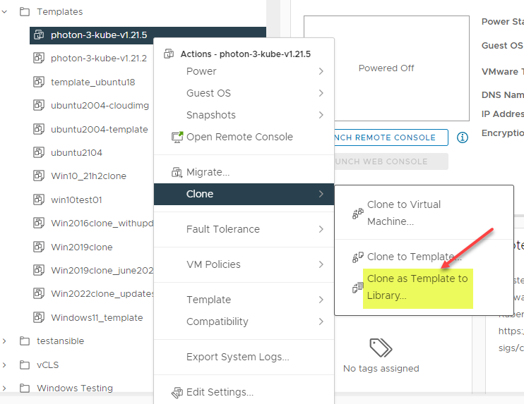
Task: Select Edit Settings... entry
Action: click(x=244, y=392)
